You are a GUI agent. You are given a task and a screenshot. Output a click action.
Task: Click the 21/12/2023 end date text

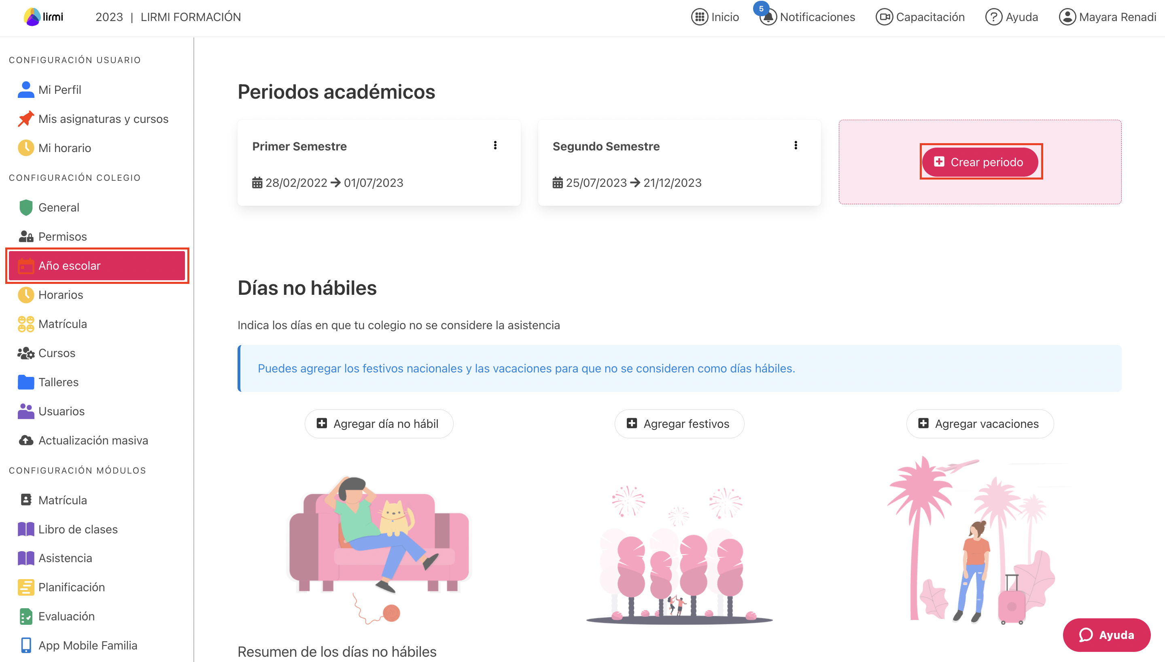(673, 183)
